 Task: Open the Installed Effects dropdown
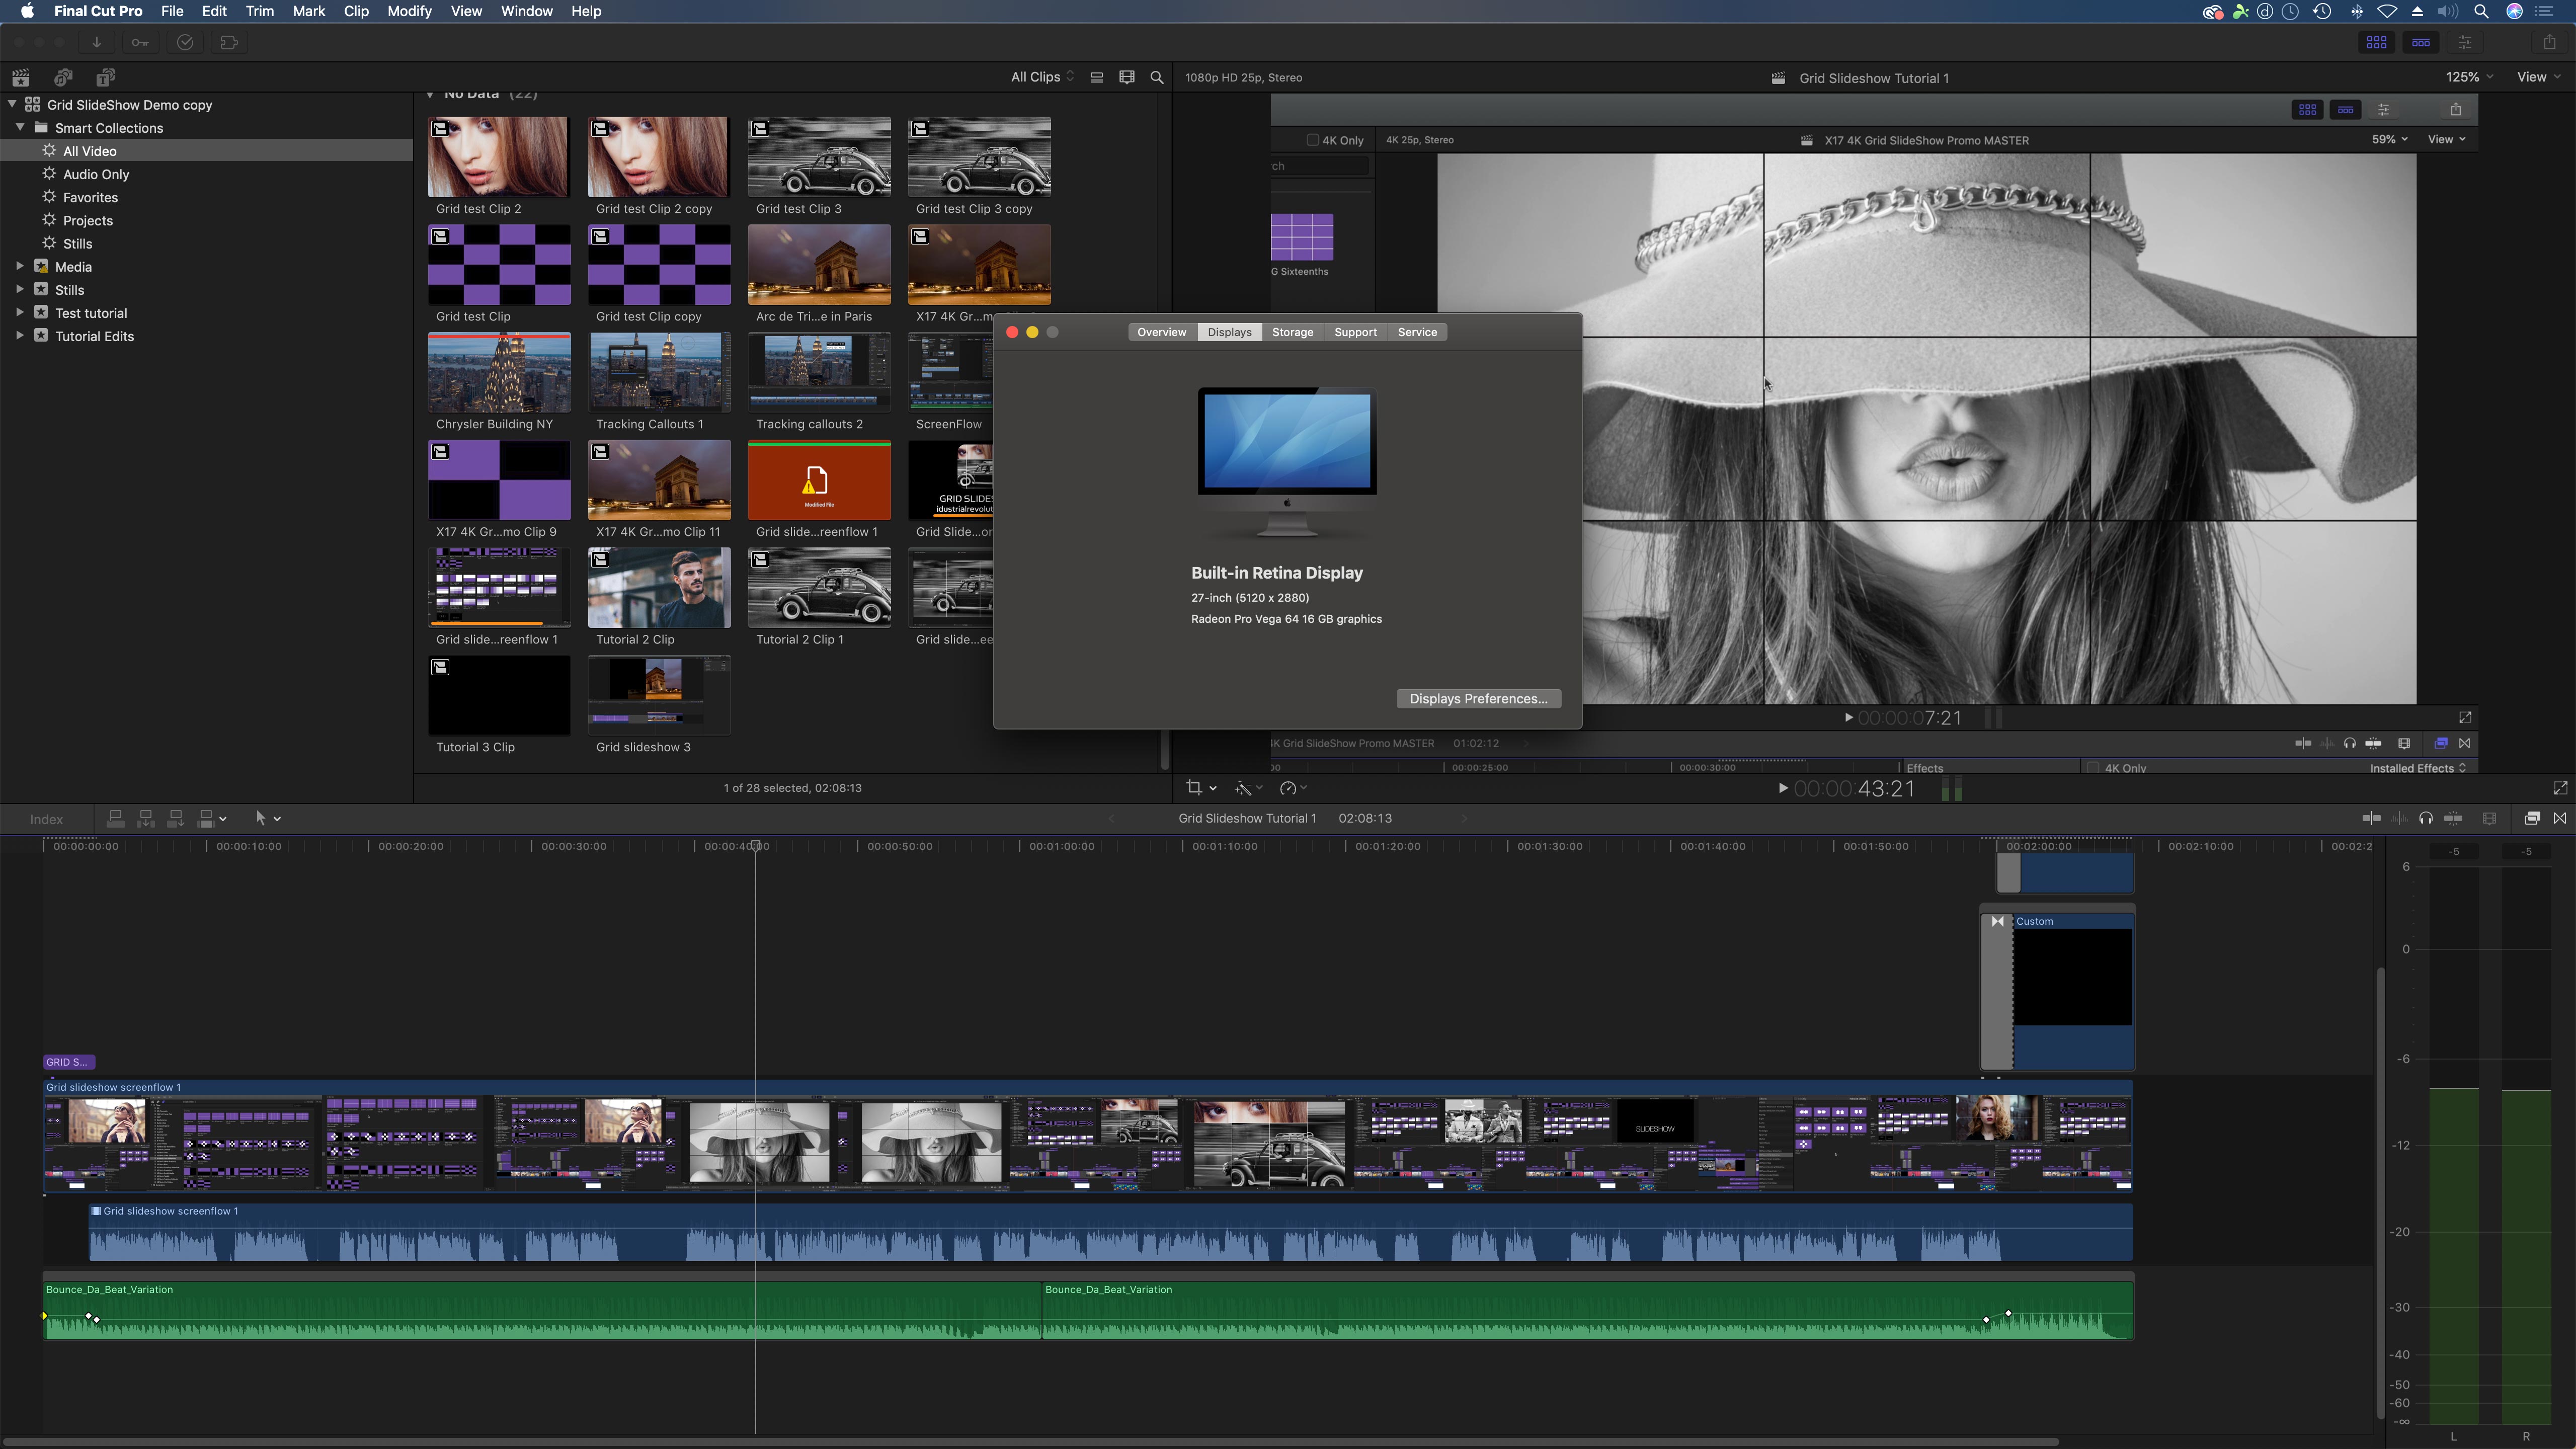[x=2418, y=768]
